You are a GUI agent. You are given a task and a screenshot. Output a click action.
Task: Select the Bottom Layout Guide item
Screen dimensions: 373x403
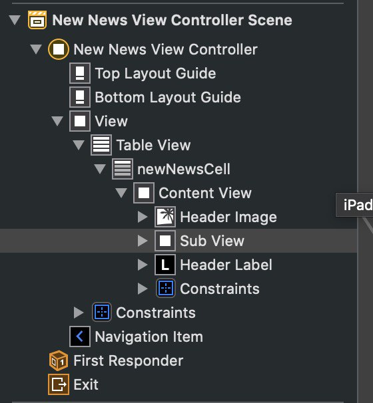168,97
